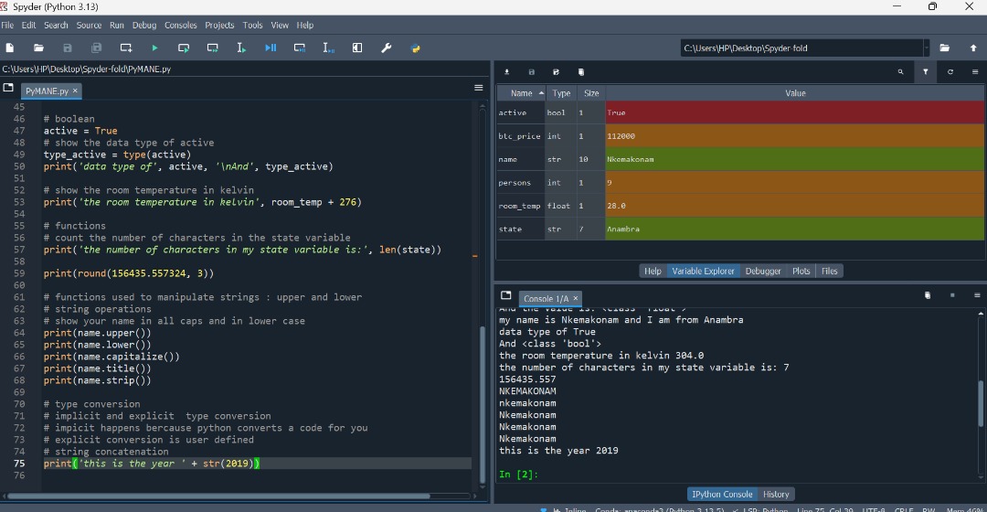Start debugging the file icon
Image resolution: width=987 pixels, height=512 pixels.
pyautogui.click(x=271, y=48)
